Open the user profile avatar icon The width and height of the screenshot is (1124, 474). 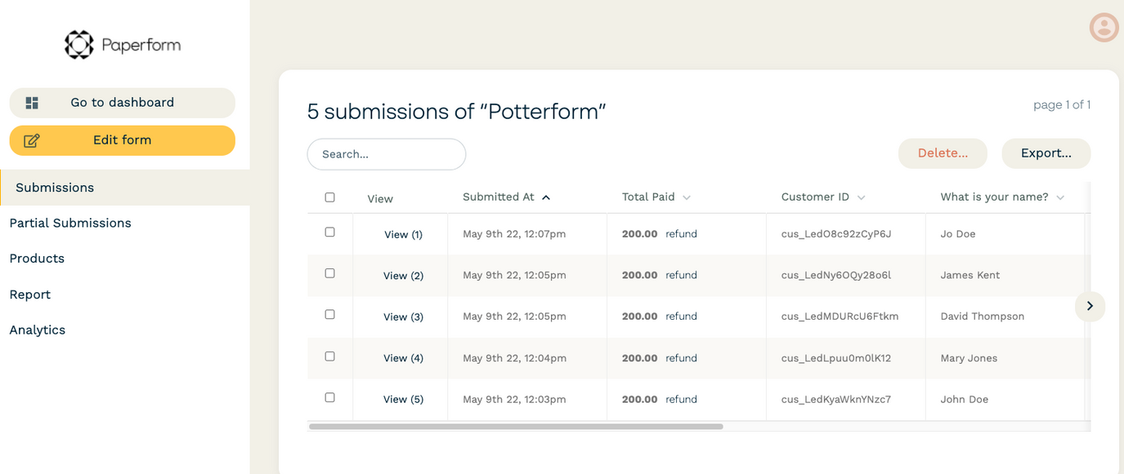pyautogui.click(x=1104, y=27)
